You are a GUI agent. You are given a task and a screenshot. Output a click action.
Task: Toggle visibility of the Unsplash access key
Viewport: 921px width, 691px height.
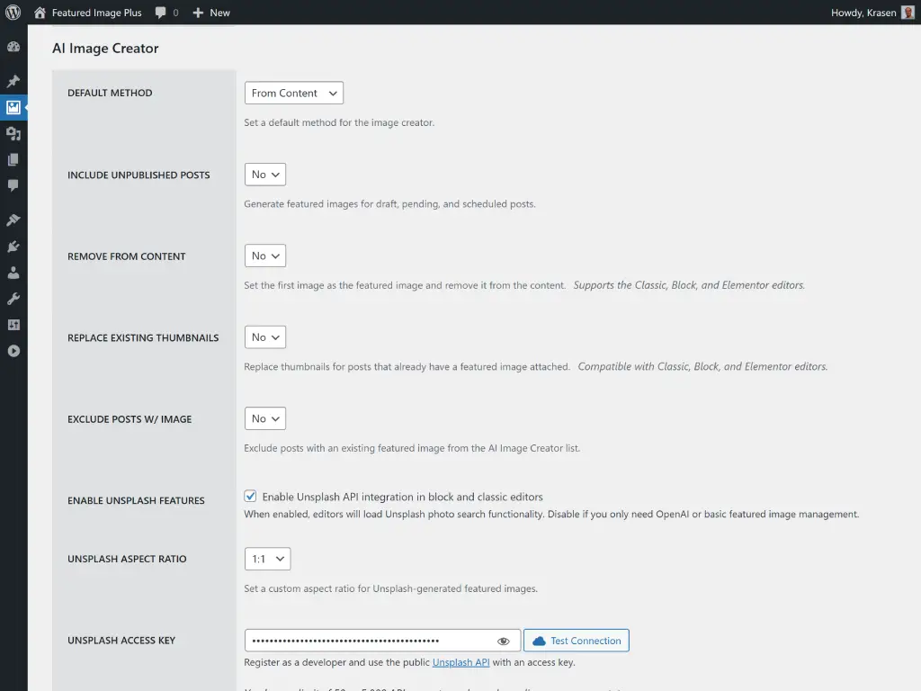504,640
